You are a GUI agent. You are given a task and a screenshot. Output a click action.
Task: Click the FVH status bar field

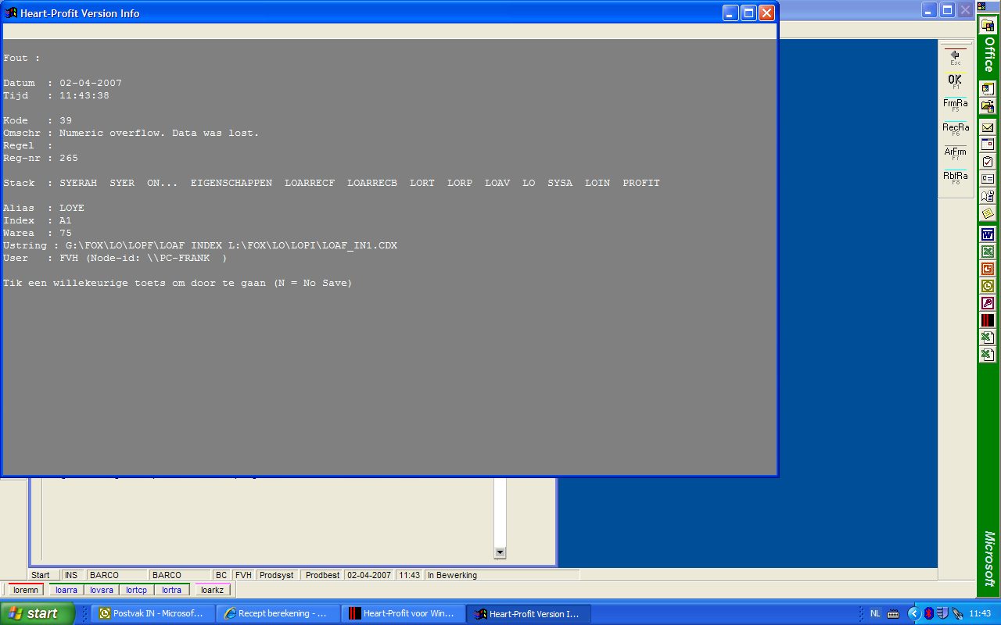tap(244, 575)
